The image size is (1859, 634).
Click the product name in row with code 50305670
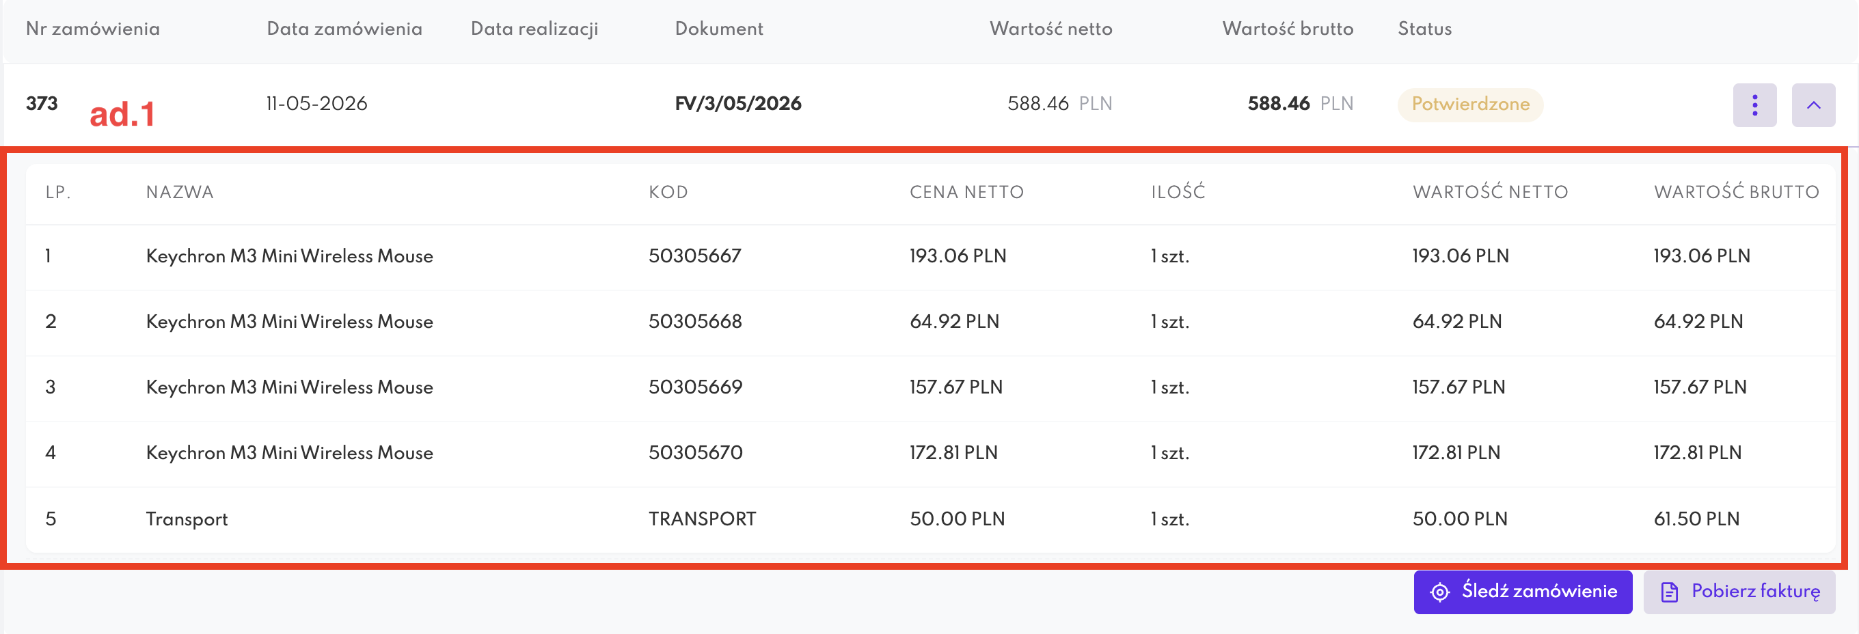click(289, 453)
